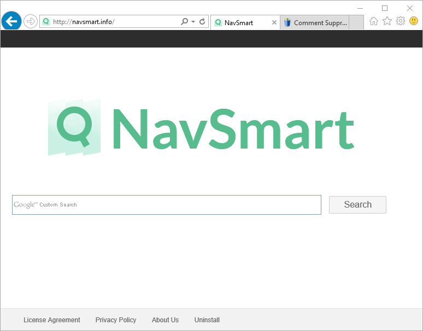Click the address bar URL navsmart.info
This screenshot has height=331, width=423.
coord(84,21)
